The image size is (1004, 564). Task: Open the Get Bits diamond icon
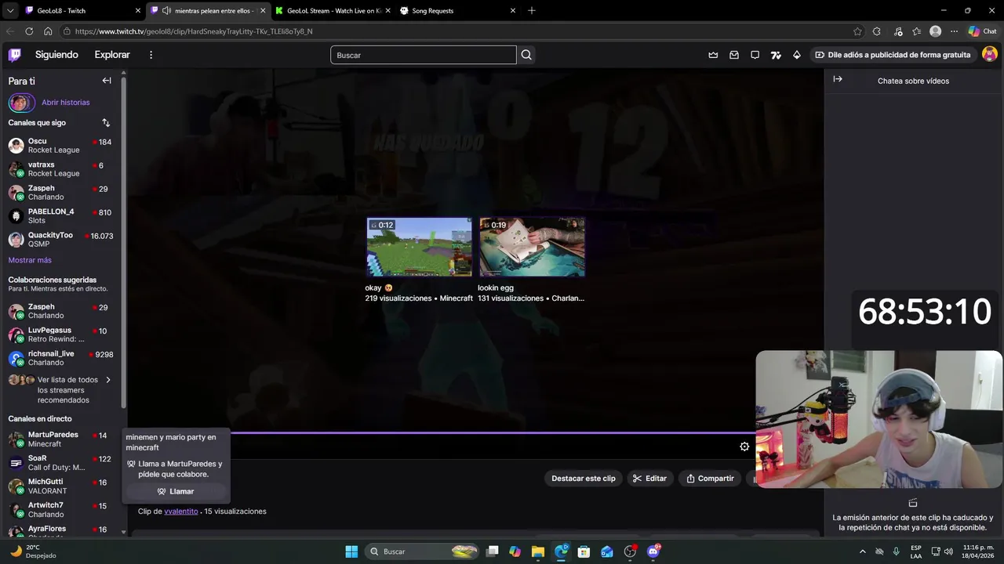(x=797, y=55)
